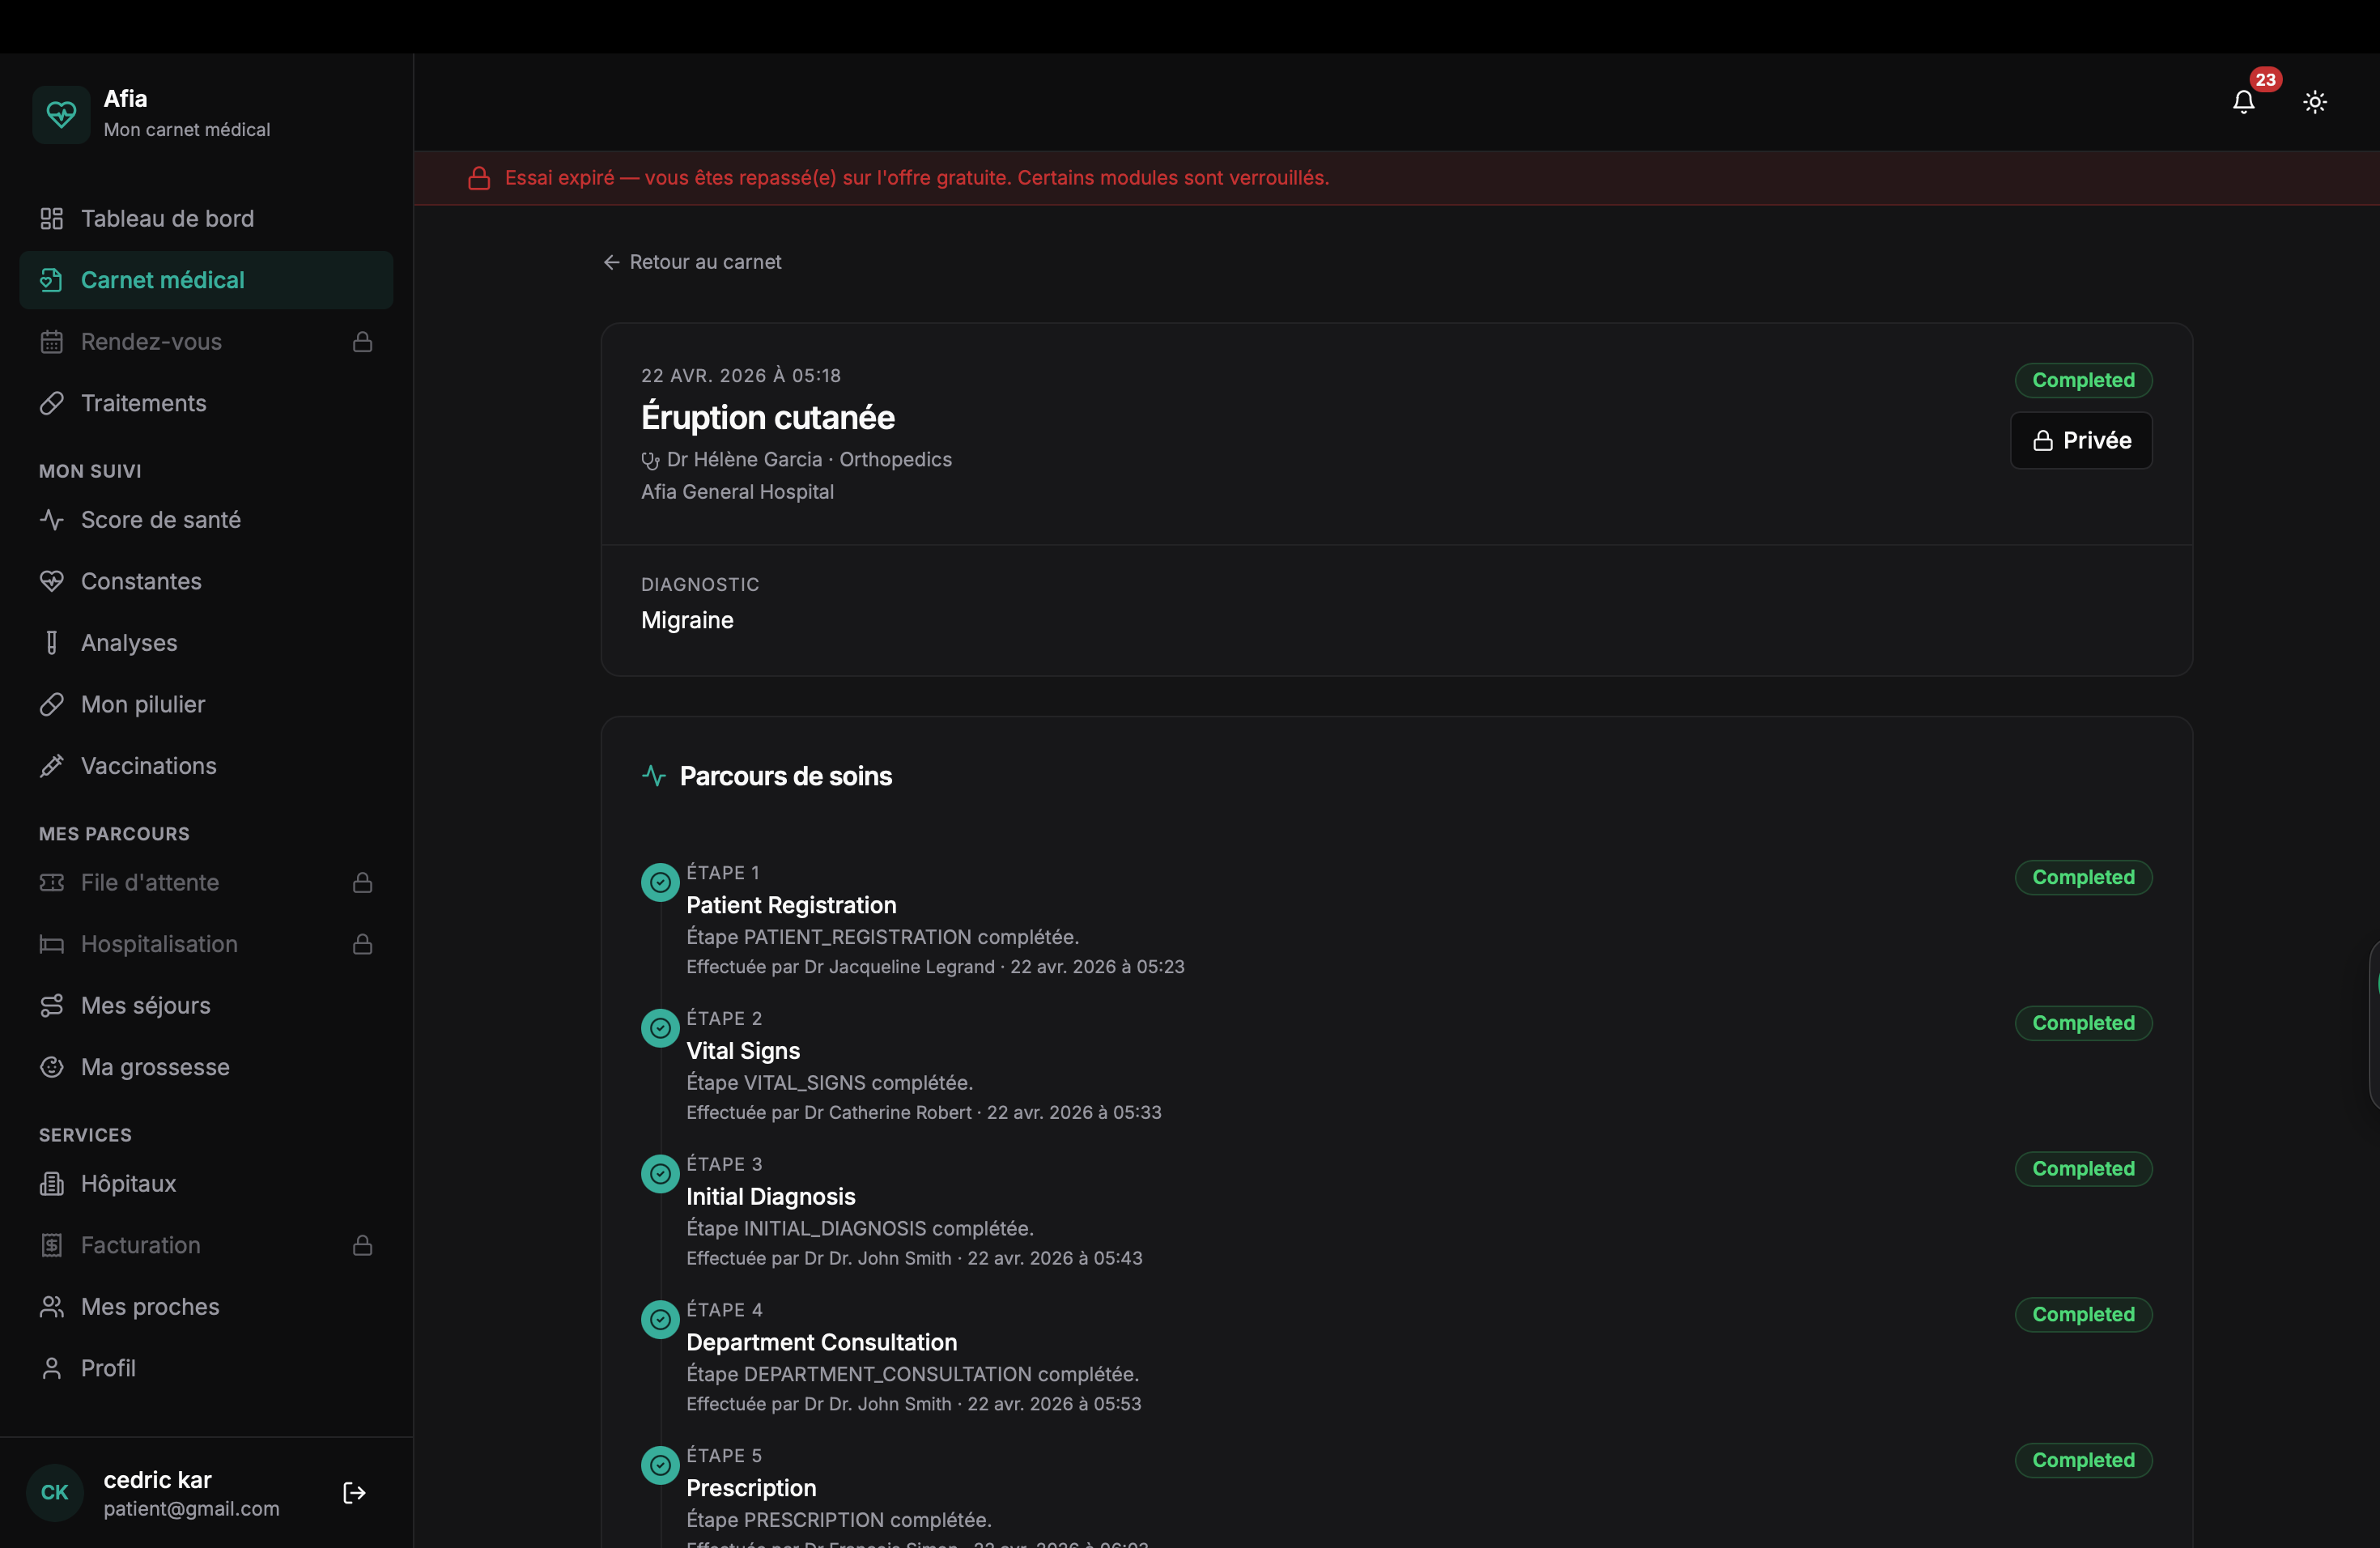Click the Mon pilulier pill icon
Screen dimensions: 2380x1548
pos(52,704)
